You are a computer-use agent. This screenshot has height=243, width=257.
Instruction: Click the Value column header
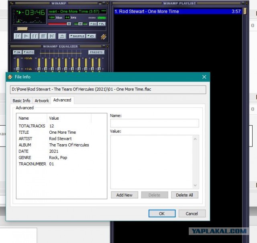point(69,118)
